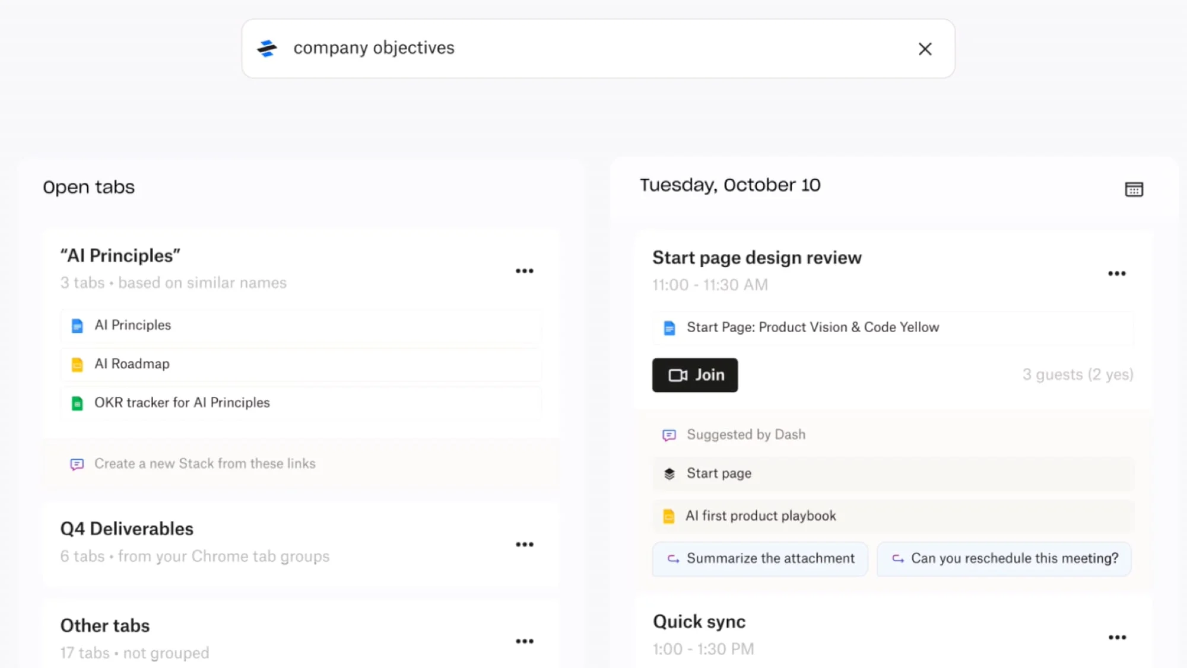Open the calendar icon beside the date
This screenshot has width=1187, height=668.
point(1134,189)
